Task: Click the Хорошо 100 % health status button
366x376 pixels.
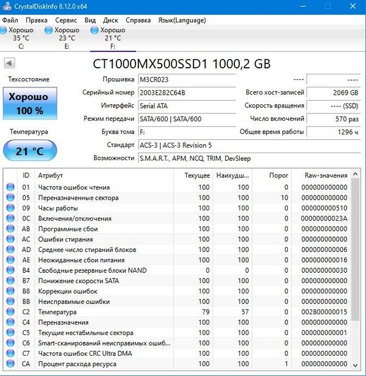Action: [x=30, y=104]
